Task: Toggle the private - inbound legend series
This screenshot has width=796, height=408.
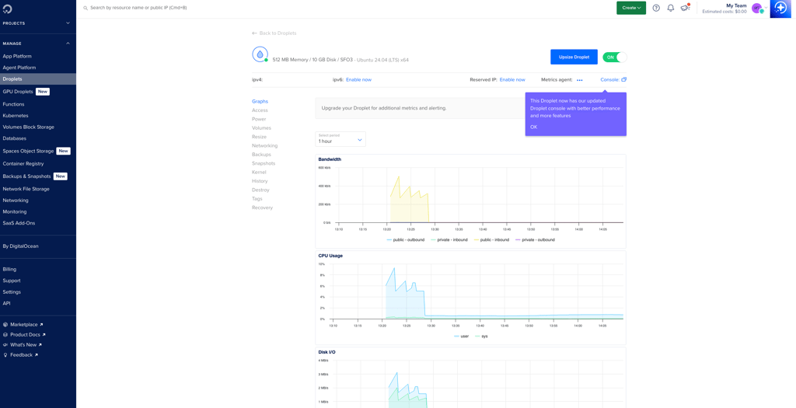Action: (449, 239)
